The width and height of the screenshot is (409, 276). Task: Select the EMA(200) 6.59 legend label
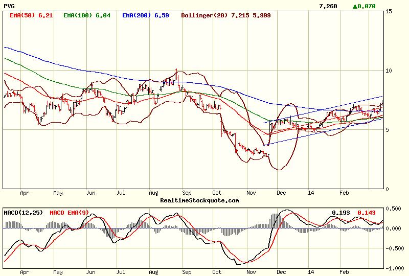(x=146, y=15)
